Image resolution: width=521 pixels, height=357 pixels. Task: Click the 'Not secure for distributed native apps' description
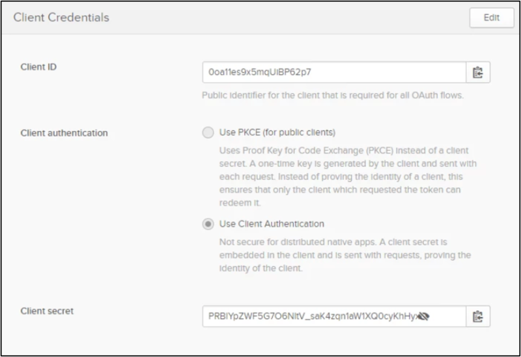point(345,255)
